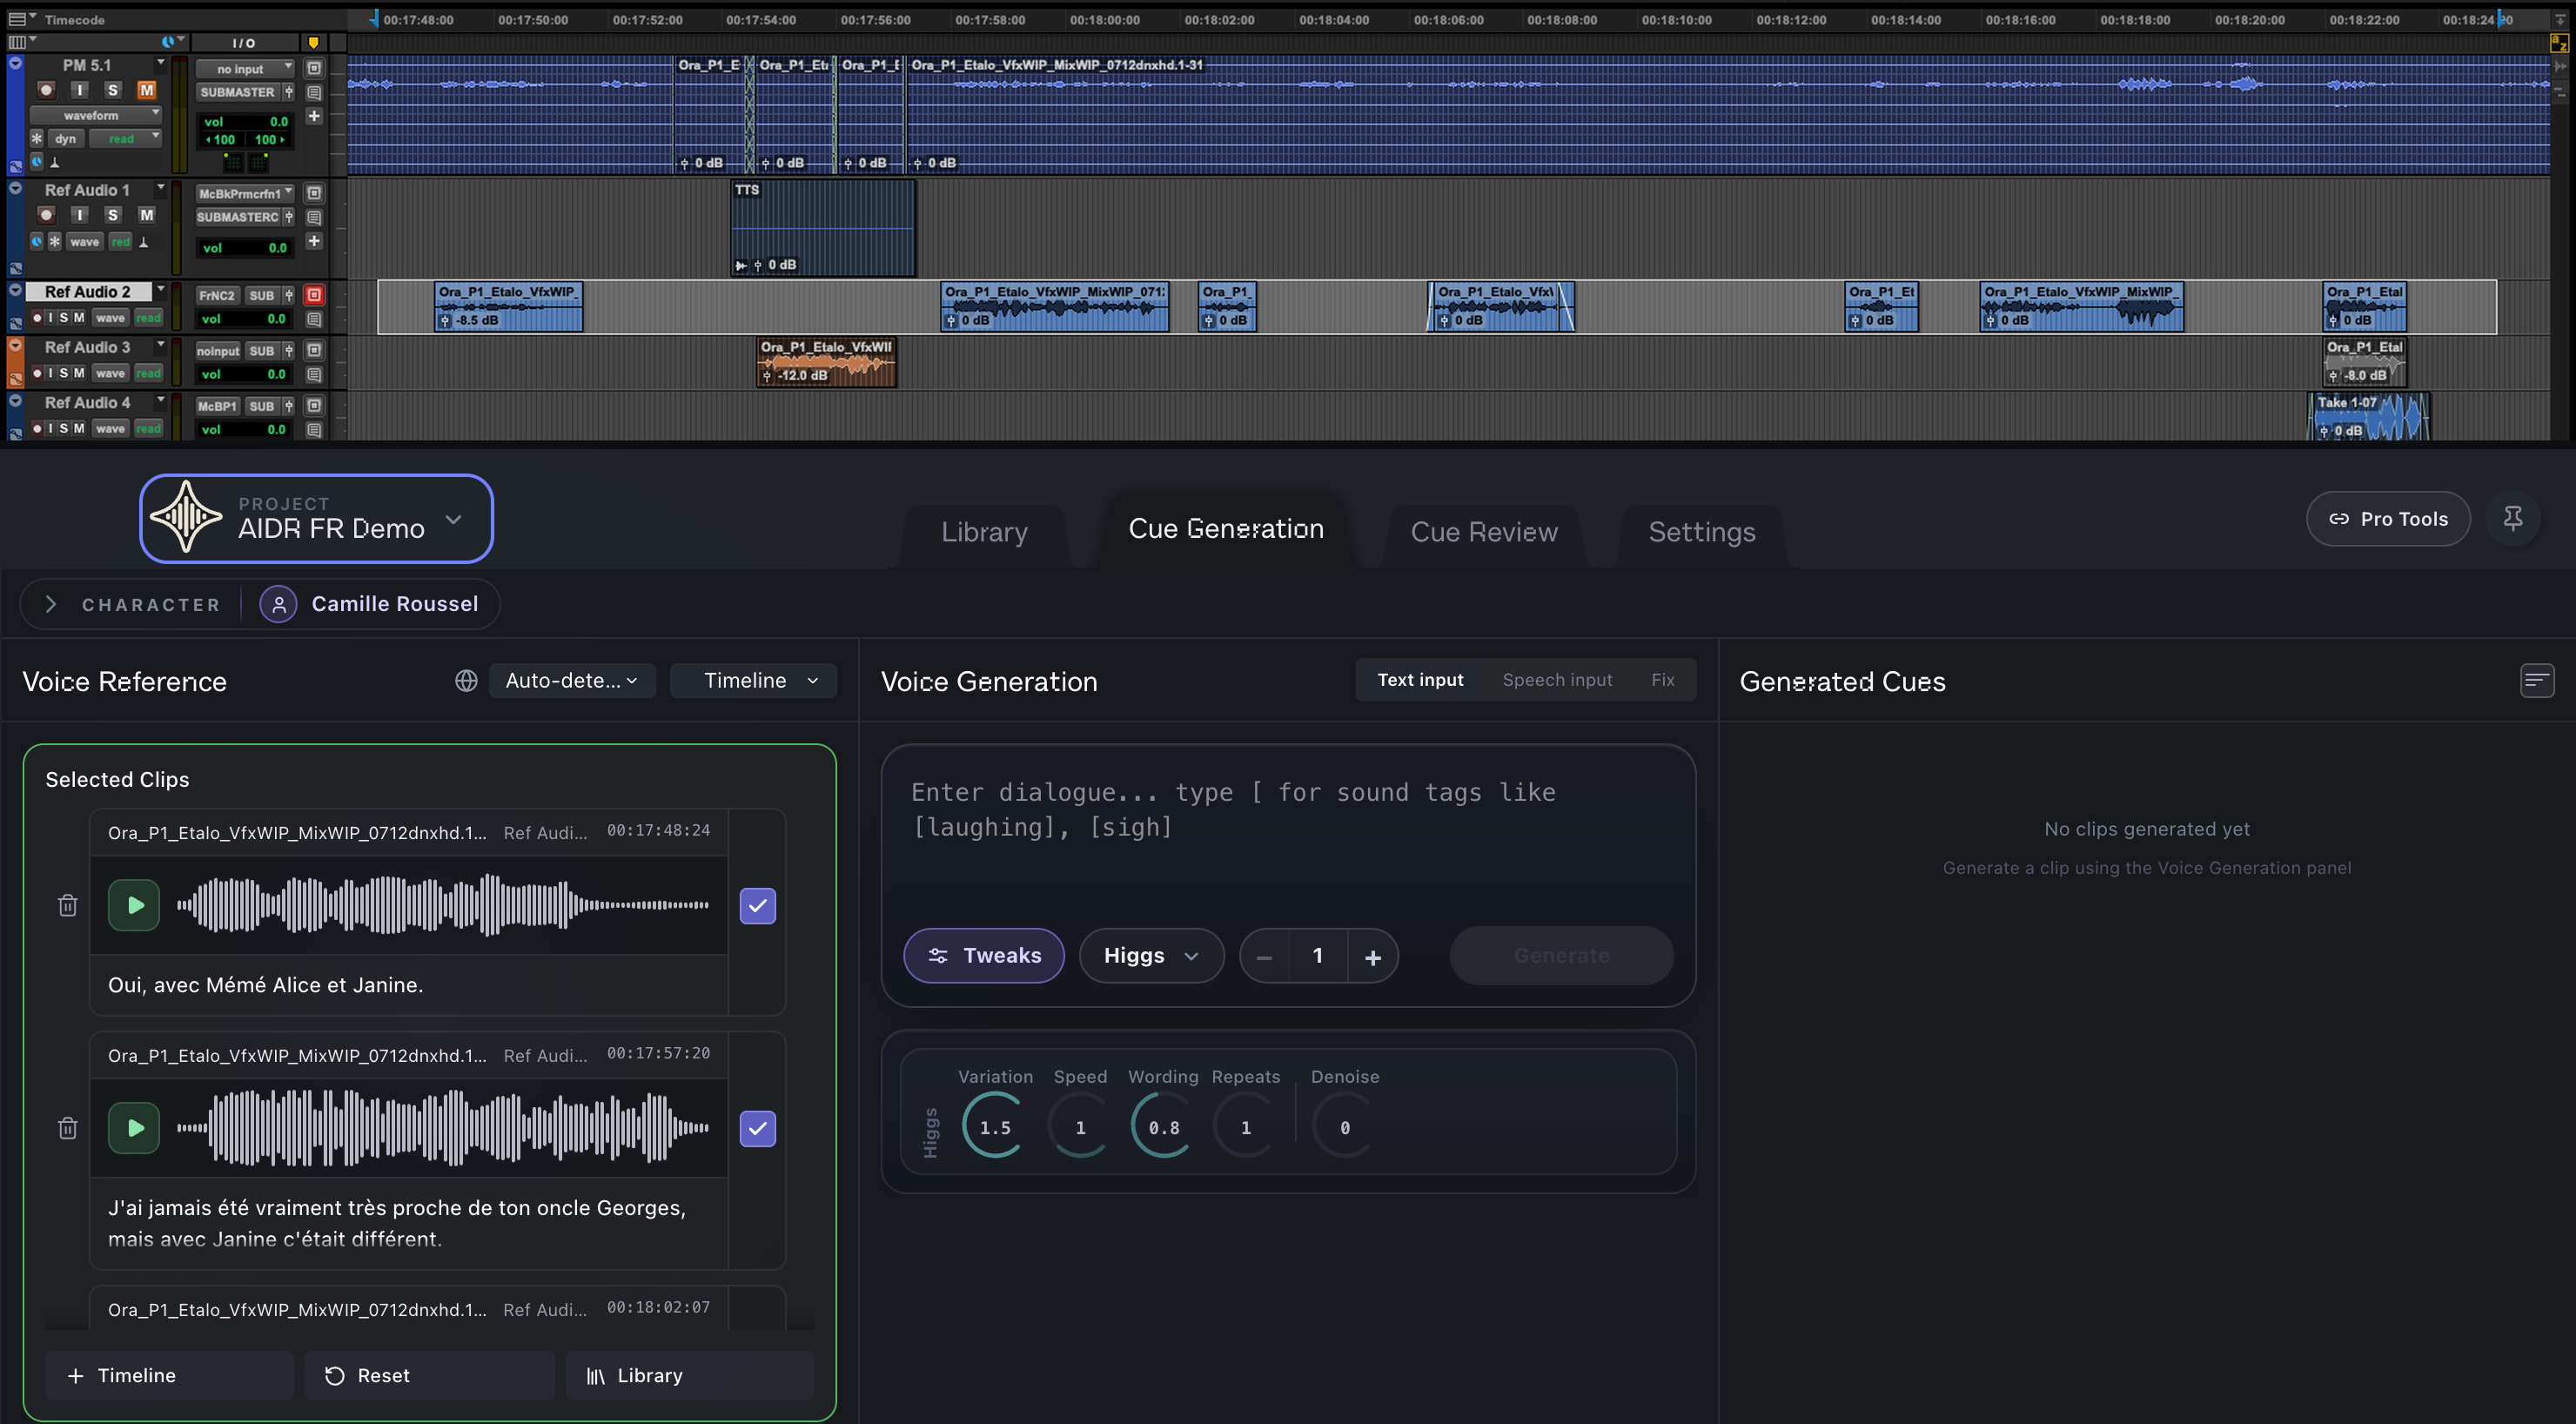Click the AIDR star logo icon
2576x1424 pixels.
click(x=186, y=518)
